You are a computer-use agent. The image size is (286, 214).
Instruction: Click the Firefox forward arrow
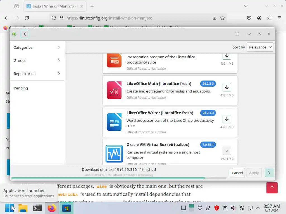[x=17, y=18]
